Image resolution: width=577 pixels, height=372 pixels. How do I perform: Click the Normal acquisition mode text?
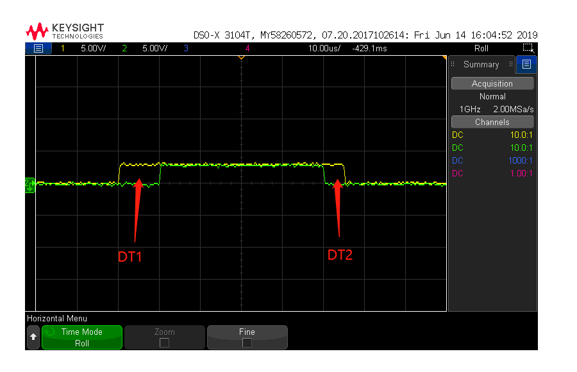492,96
